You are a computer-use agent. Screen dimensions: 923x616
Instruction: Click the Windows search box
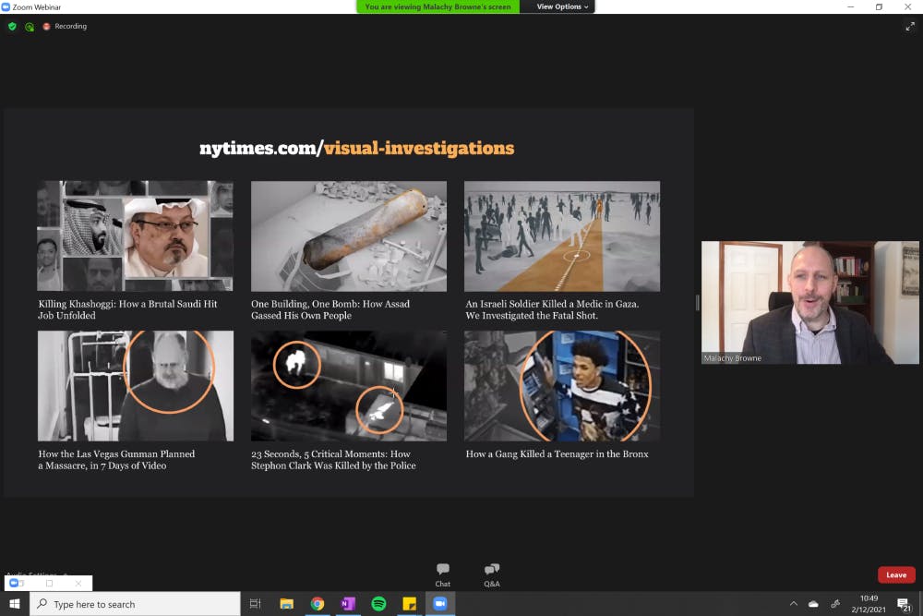click(135, 604)
